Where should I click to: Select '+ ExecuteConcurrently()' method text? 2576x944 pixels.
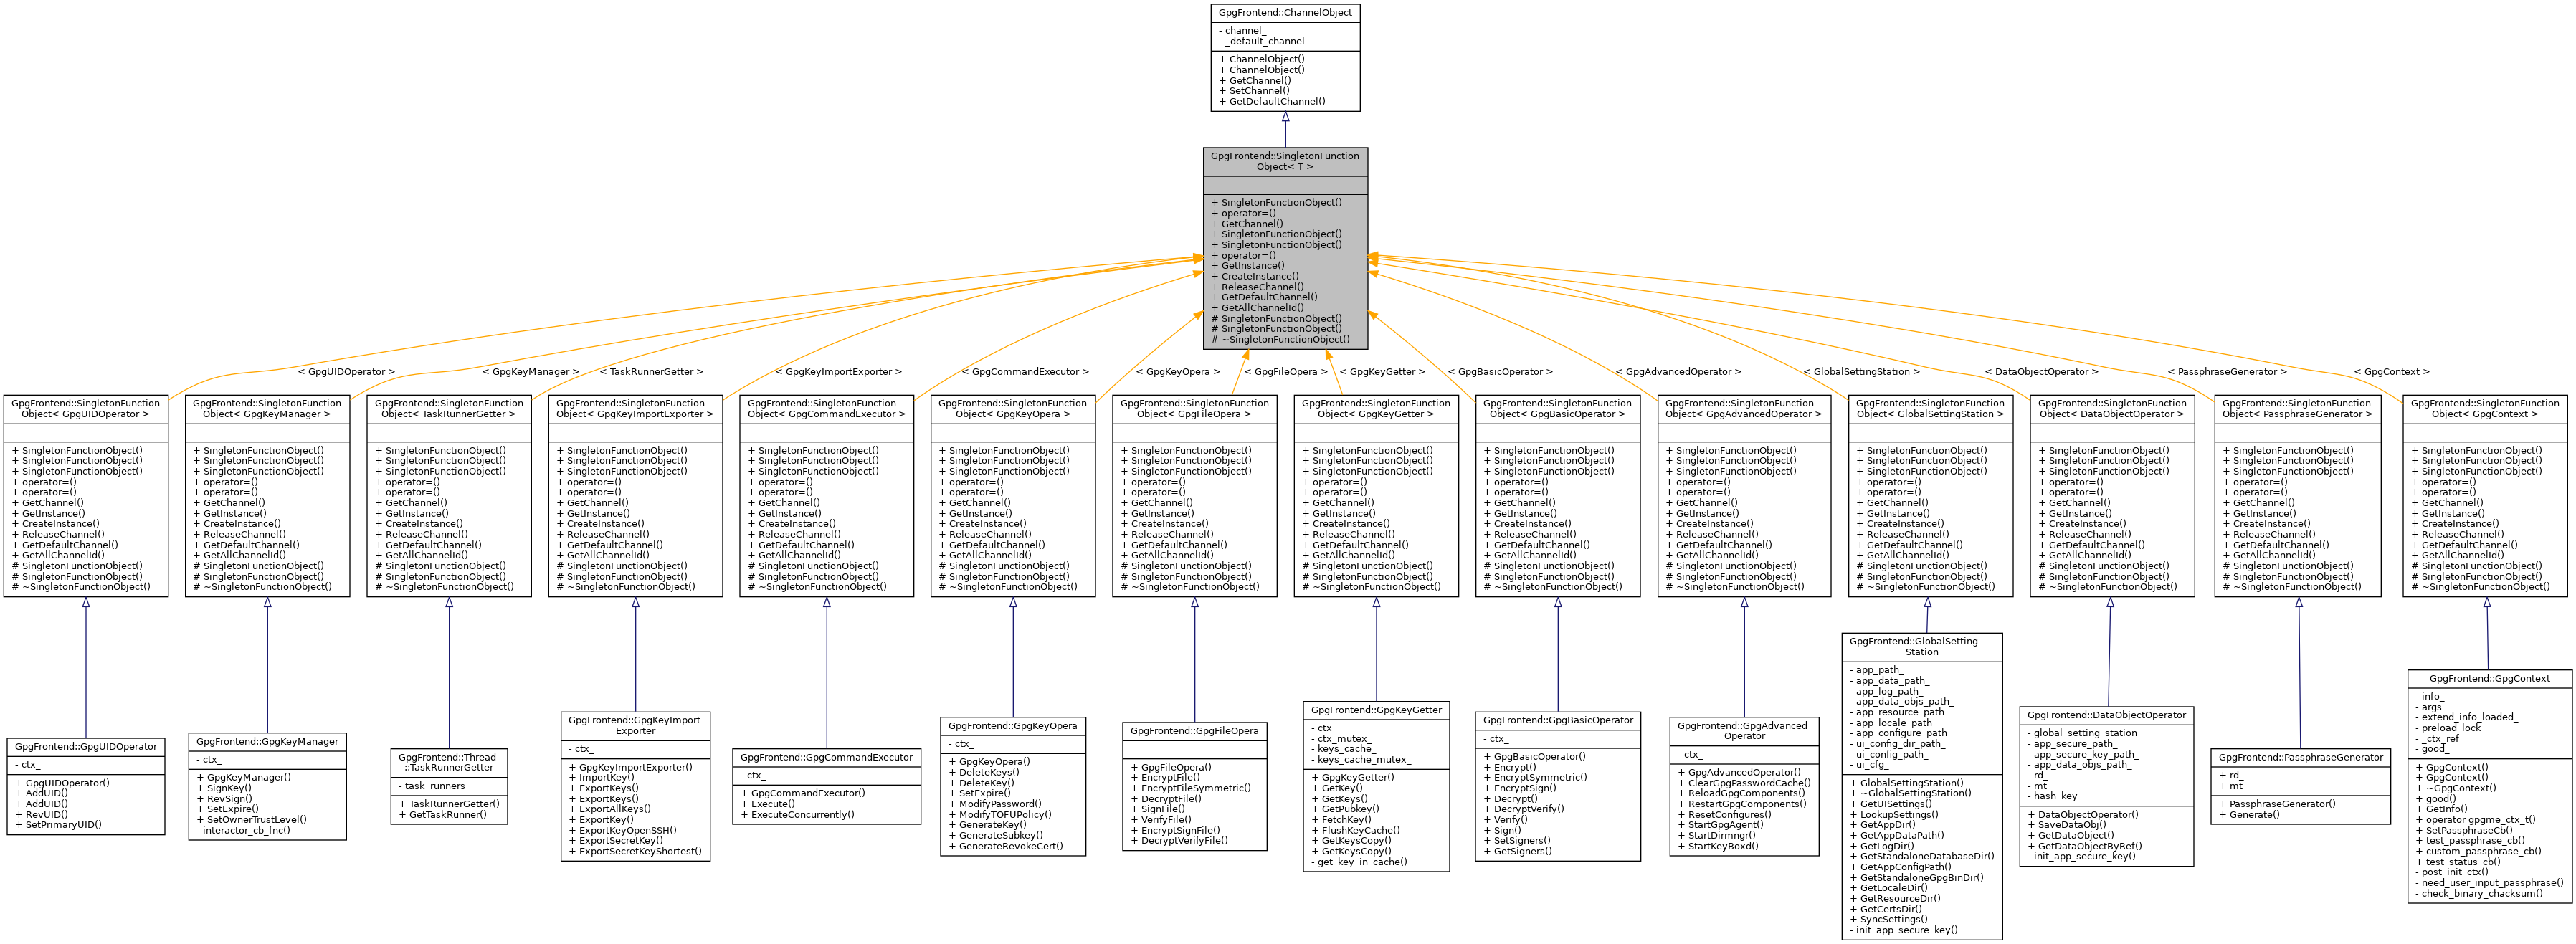[798, 815]
